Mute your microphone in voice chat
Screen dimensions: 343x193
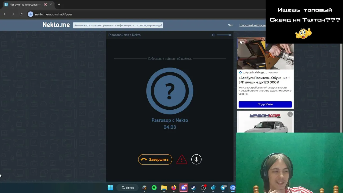(196, 159)
